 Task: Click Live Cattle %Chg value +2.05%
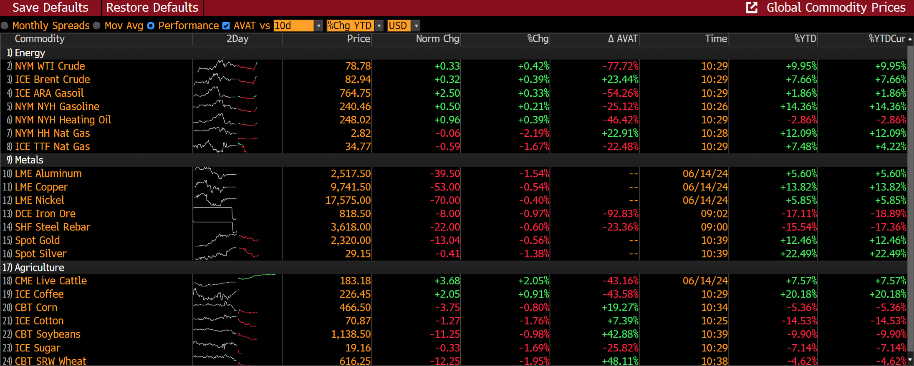[533, 281]
